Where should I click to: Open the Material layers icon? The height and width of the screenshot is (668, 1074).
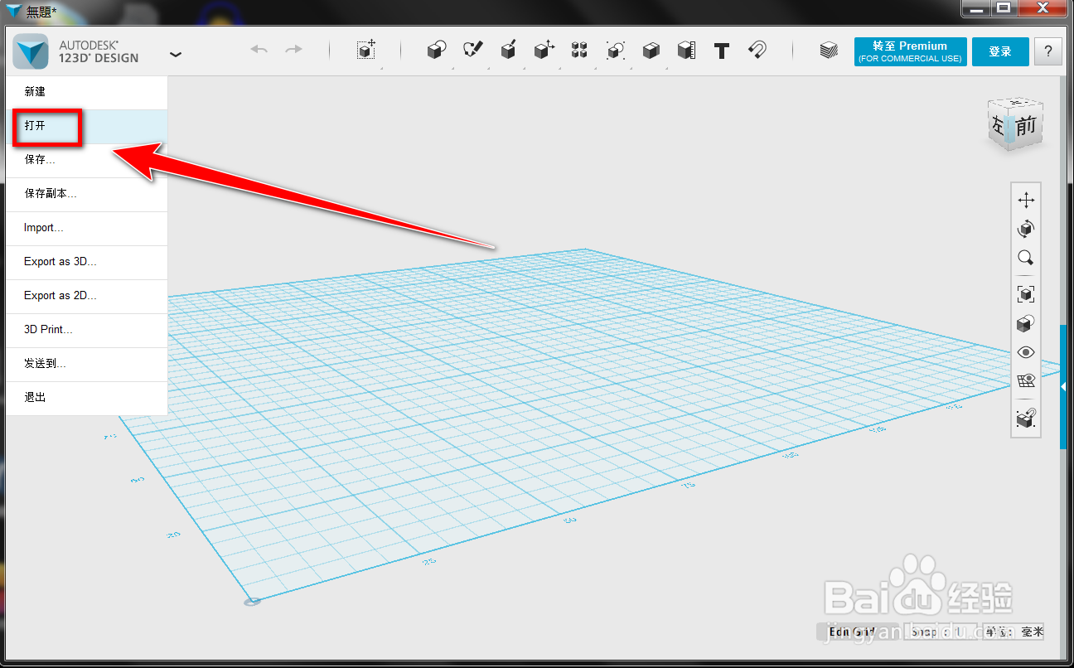829,51
